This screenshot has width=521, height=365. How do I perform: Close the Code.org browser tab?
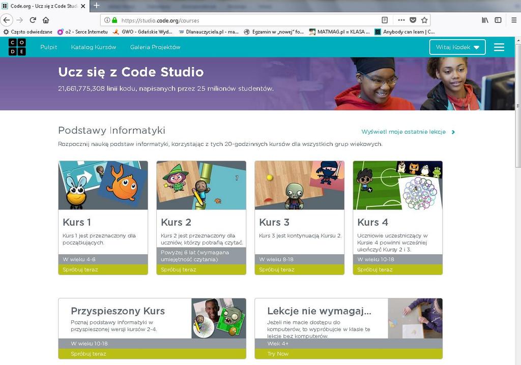click(x=83, y=6)
